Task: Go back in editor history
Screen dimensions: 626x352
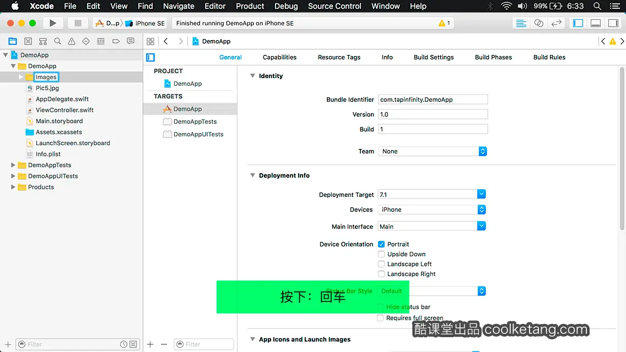Action: (x=166, y=41)
